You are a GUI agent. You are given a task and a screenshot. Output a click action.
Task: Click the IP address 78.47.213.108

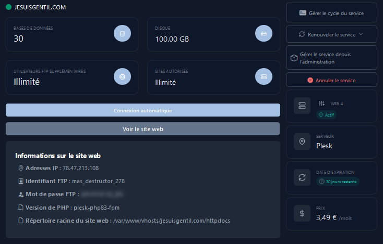[x=80, y=168]
